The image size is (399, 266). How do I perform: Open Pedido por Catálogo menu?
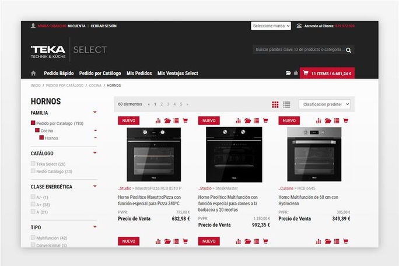(x=100, y=73)
